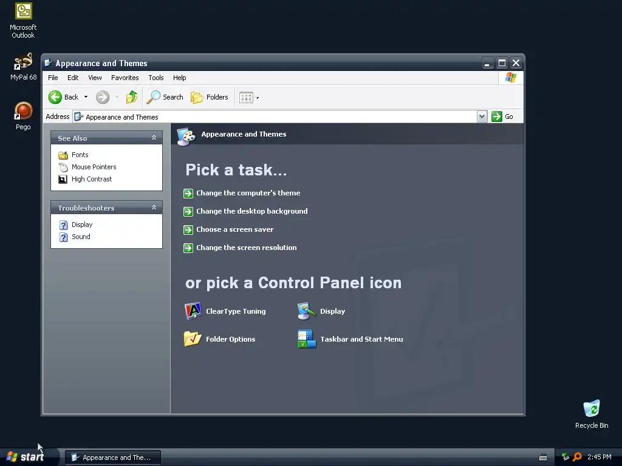Image resolution: width=622 pixels, height=466 pixels.
Task: Select Change the screen resolution task
Action: [x=247, y=248]
